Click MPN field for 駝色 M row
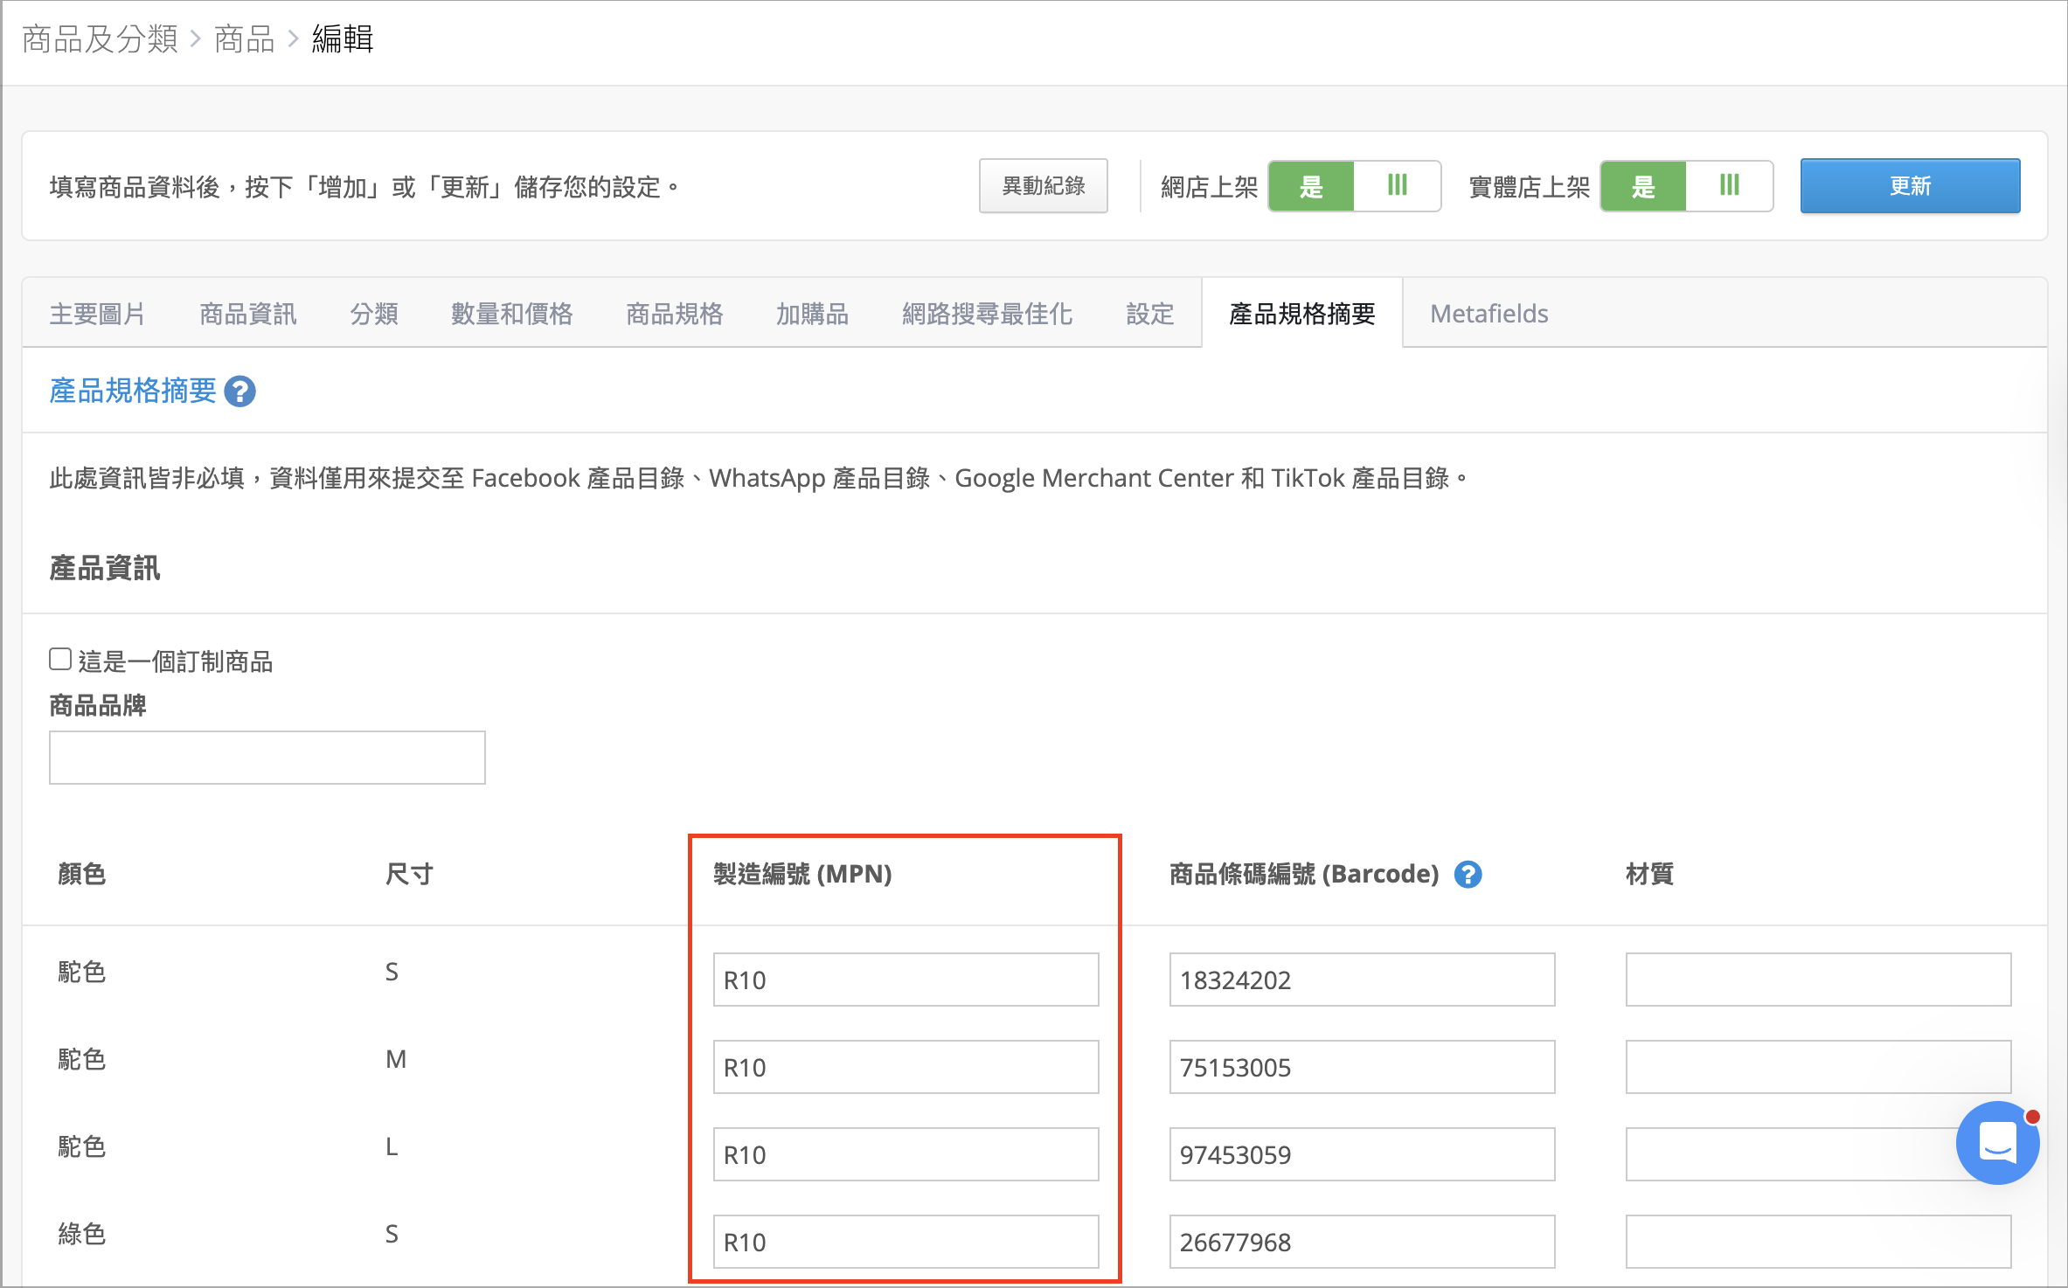This screenshot has width=2068, height=1288. [x=906, y=1067]
